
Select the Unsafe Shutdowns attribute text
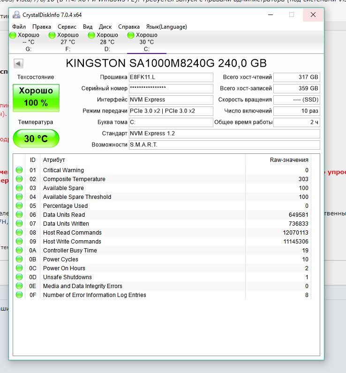(67, 277)
